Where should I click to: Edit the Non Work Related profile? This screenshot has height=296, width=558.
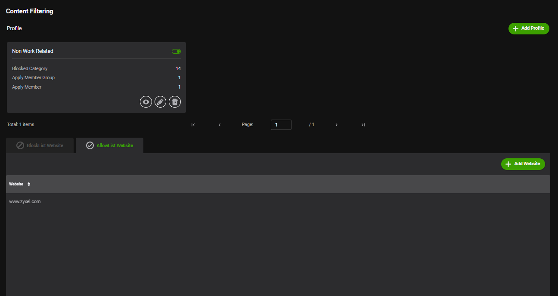pyautogui.click(x=160, y=102)
